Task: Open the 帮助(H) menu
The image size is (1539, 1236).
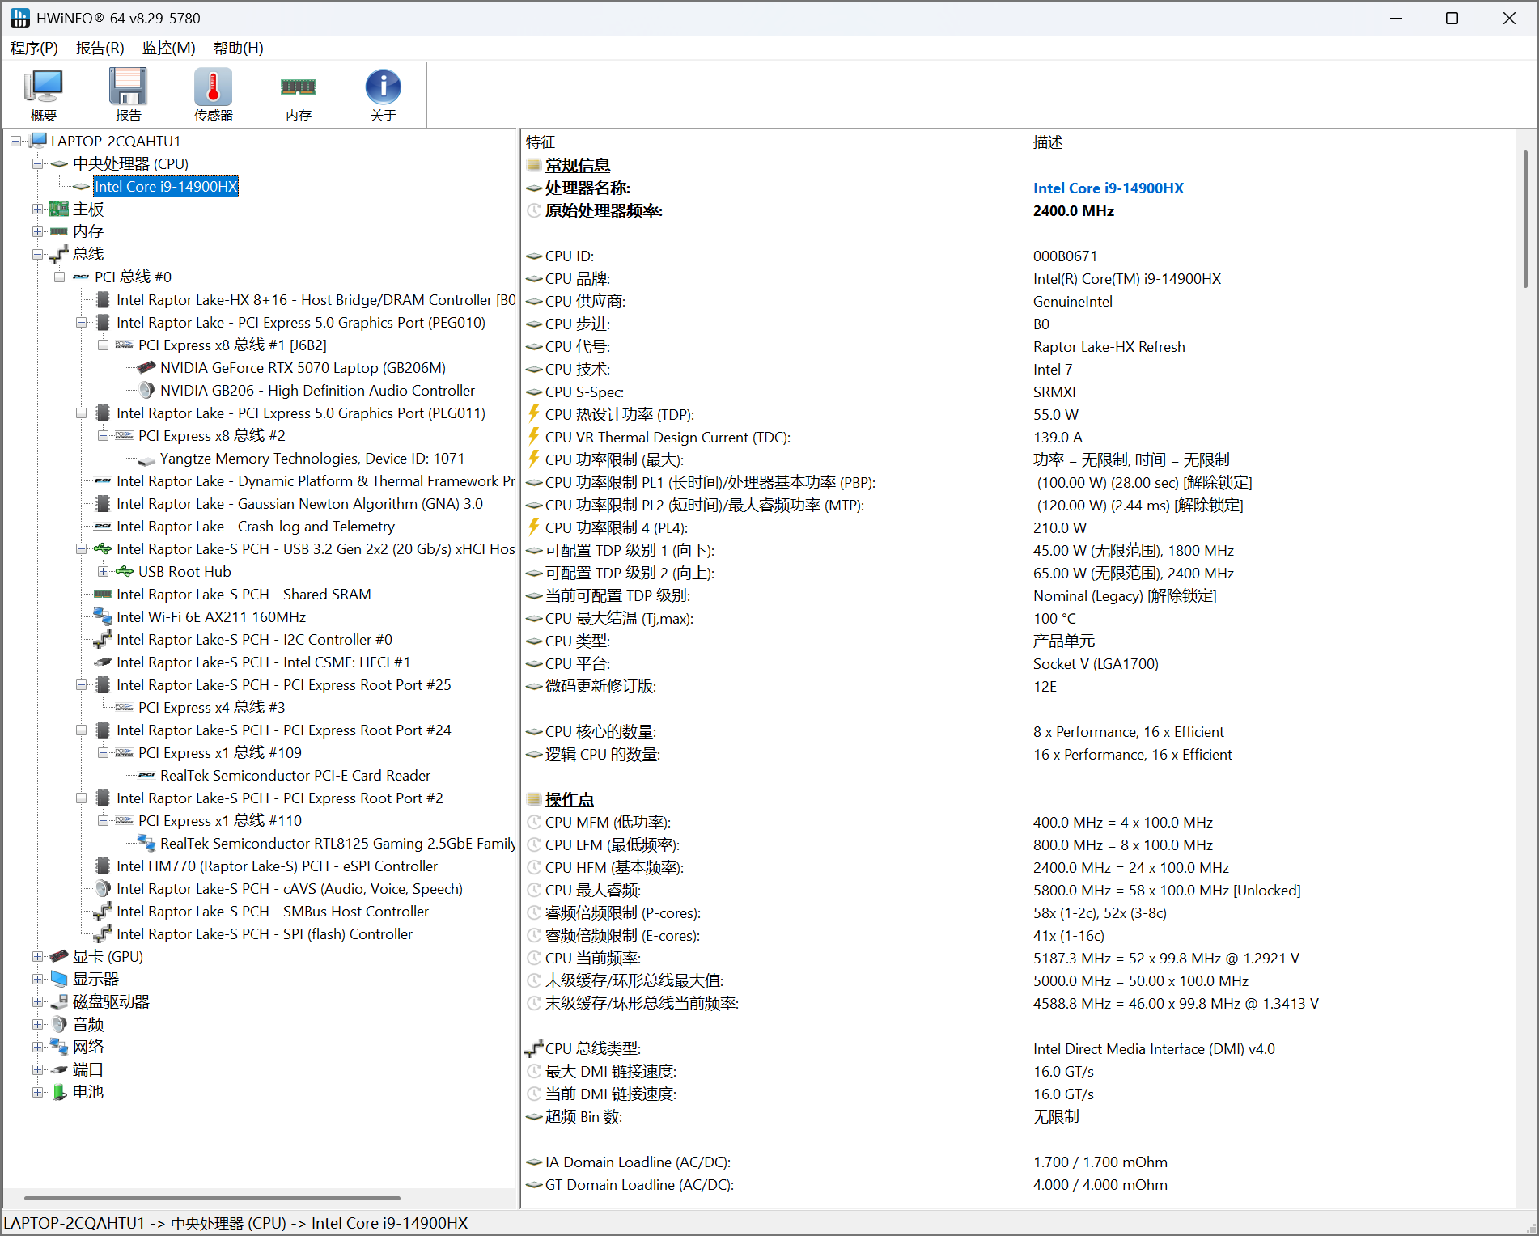Action: (x=238, y=49)
